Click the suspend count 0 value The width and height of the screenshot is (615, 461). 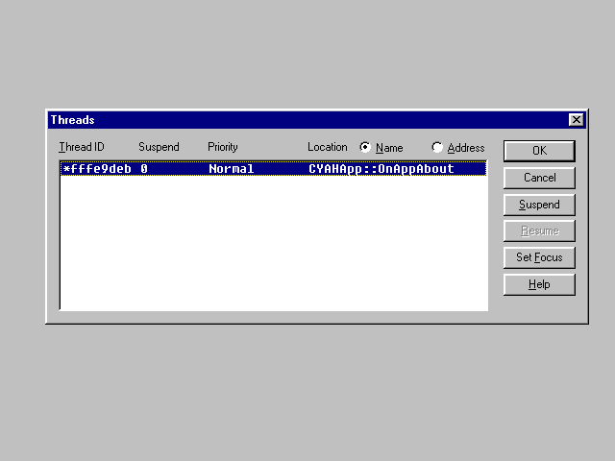(144, 169)
